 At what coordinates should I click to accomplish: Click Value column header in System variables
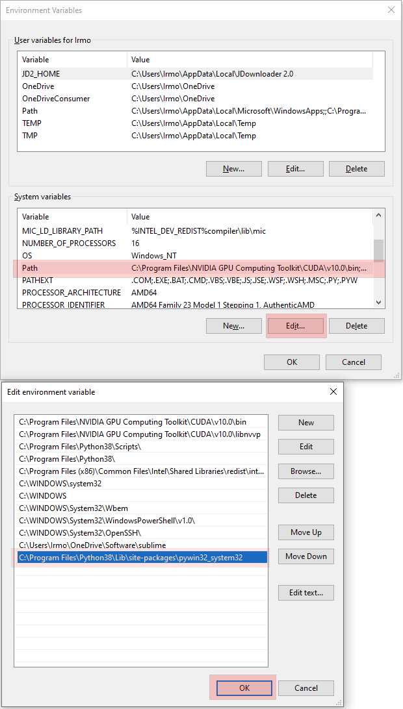[x=250, y=217]
